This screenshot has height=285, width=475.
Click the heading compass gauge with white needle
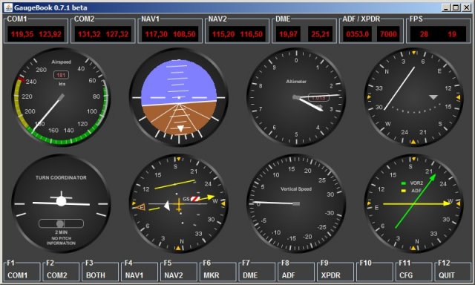tap(413, 97)
